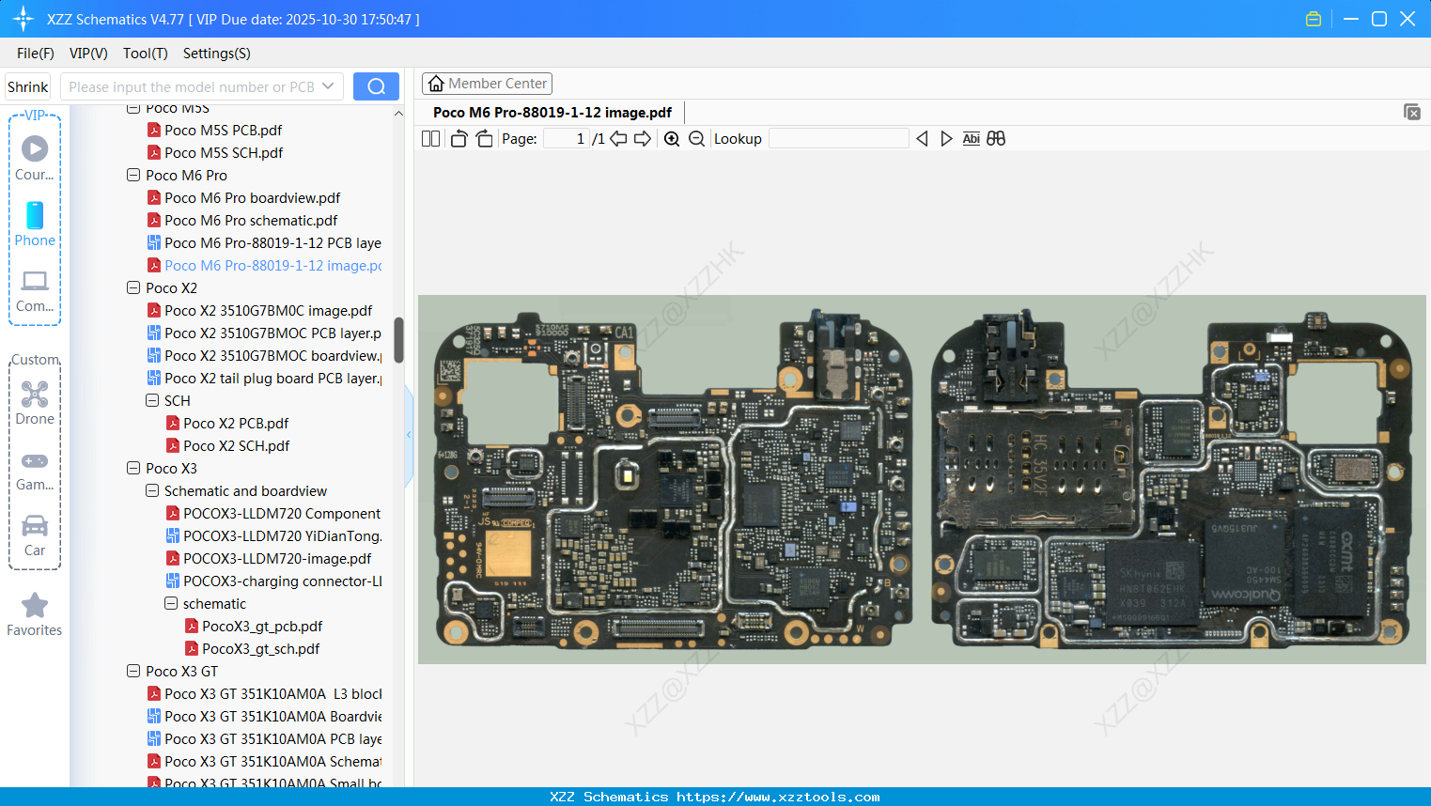Viewport: 1431px width, 806px height.
Task: Click the blue search button
Action: coord(376,86)
